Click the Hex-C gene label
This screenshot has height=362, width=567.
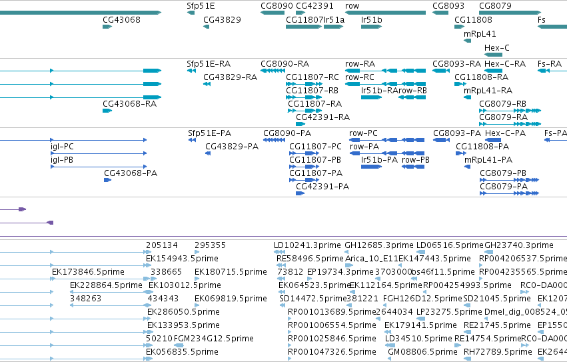click(x=496, y=48)
